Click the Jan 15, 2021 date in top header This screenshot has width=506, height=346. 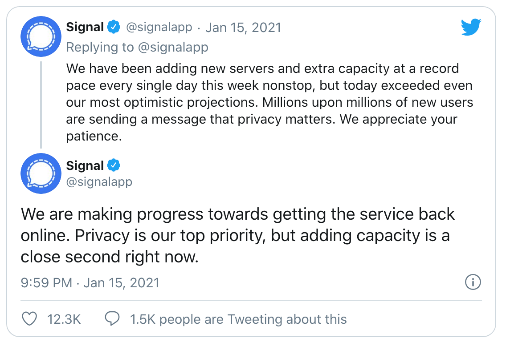[x=243, y=28]
